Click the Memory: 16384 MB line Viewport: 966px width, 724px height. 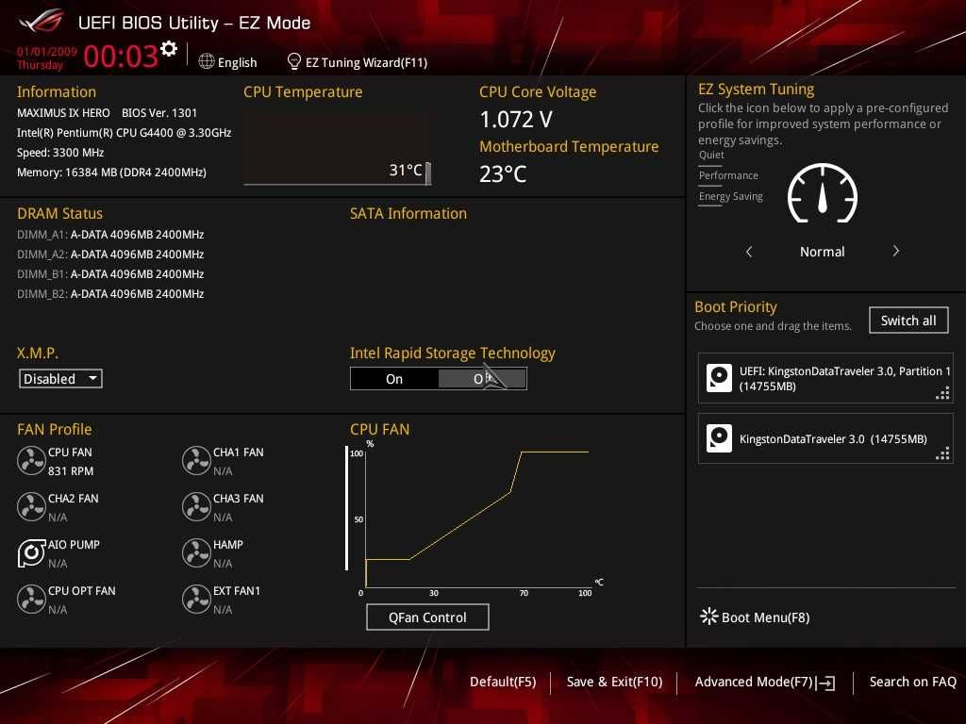[111, 173]
